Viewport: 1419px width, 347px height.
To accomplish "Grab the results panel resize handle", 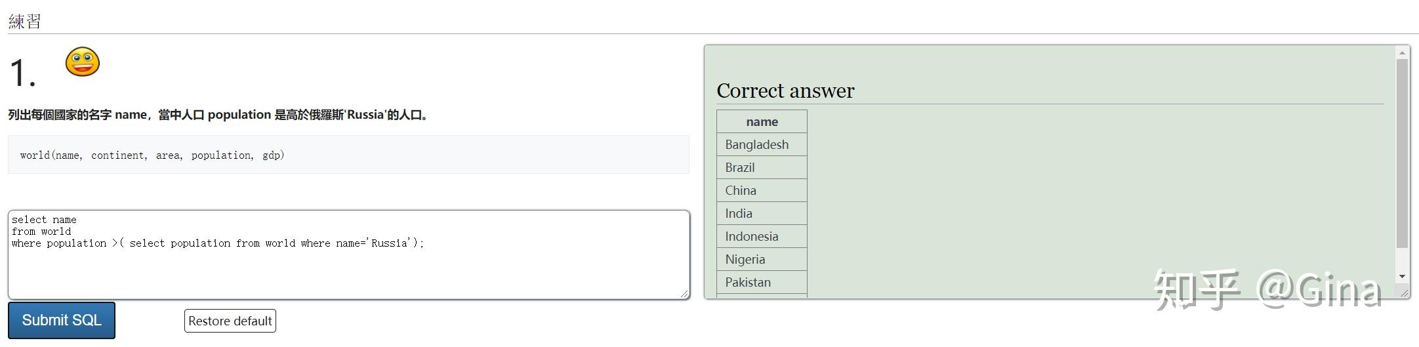I will point(1404,292).
